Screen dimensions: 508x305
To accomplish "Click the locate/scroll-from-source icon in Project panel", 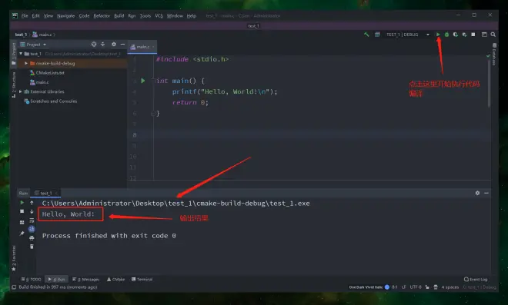I will 94,45.
